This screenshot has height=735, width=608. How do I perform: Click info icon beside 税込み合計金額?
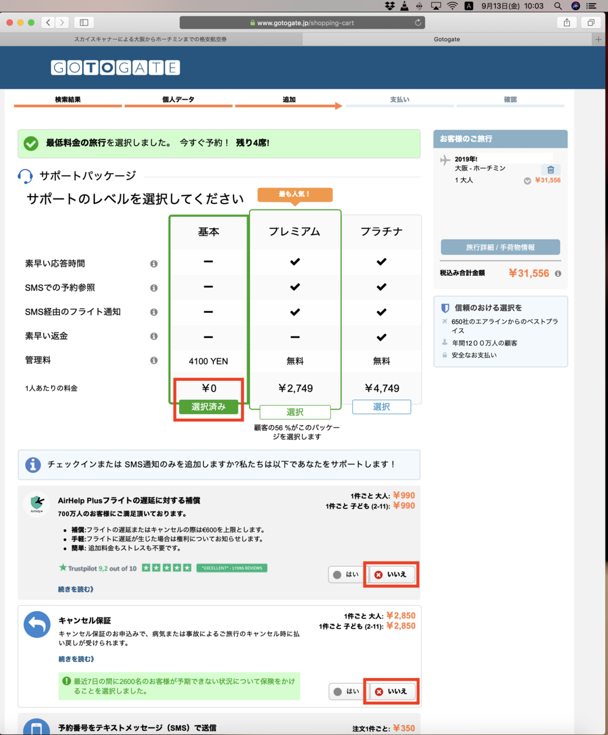point(558,274)
